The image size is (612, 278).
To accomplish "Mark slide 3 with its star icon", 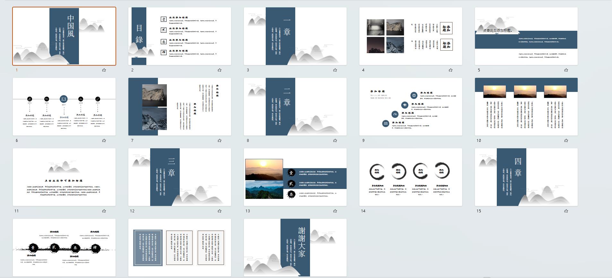I will pos(335,70).
